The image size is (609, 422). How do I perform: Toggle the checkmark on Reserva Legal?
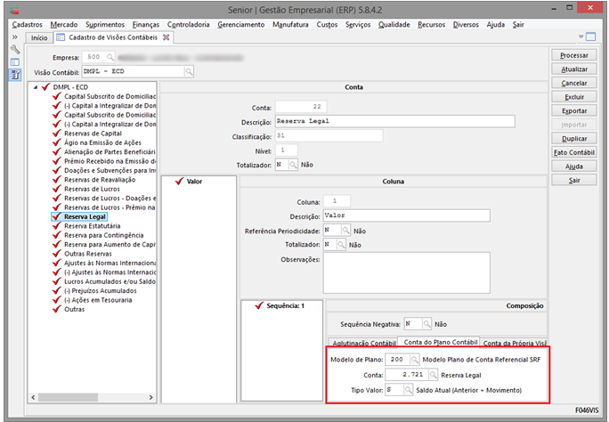(57, 216)
